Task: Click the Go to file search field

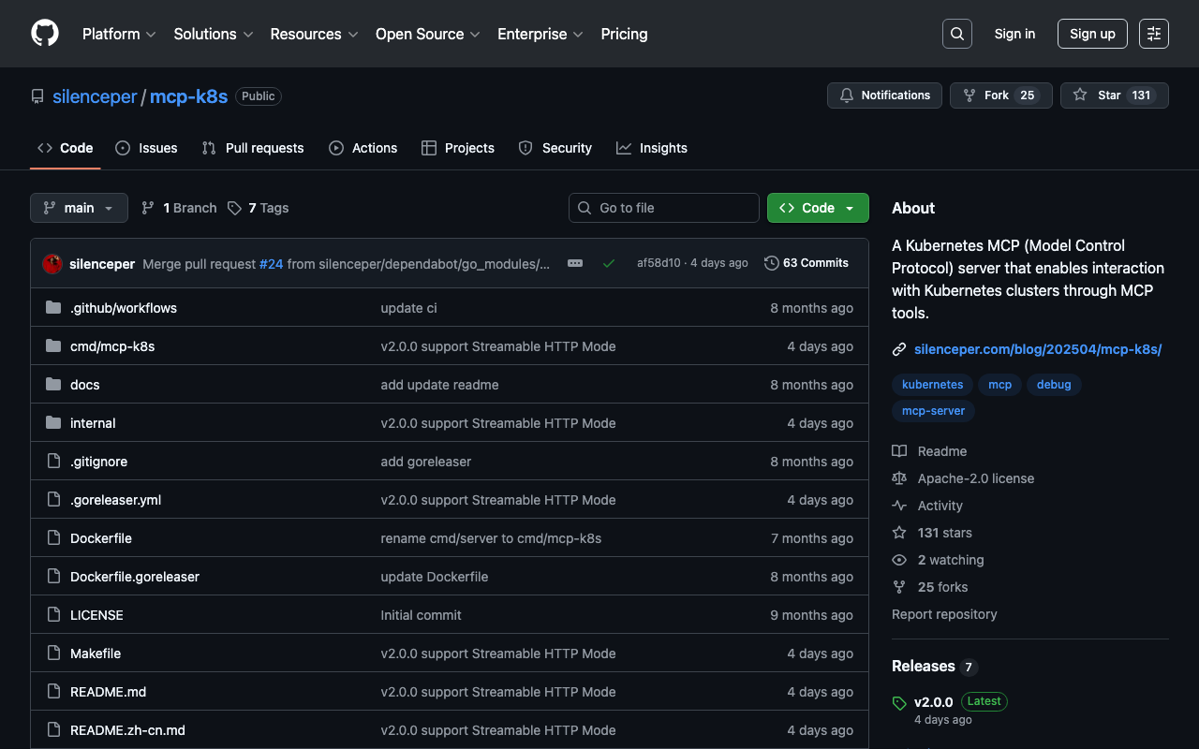Action: (x=663, y=208)
